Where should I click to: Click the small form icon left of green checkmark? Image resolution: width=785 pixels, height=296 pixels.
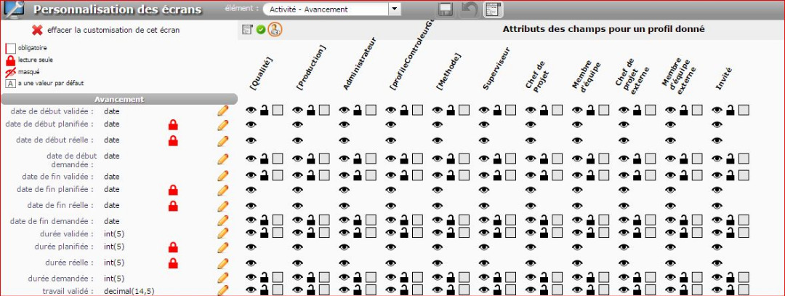247,29
